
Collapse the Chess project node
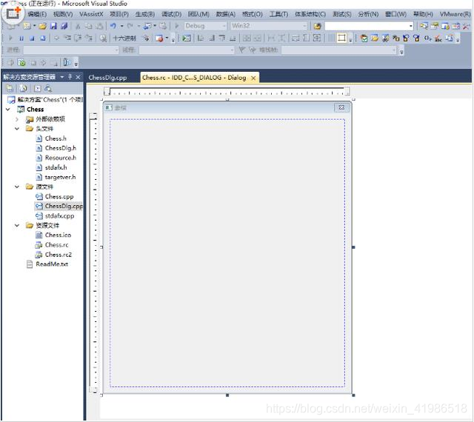(8, 110)
